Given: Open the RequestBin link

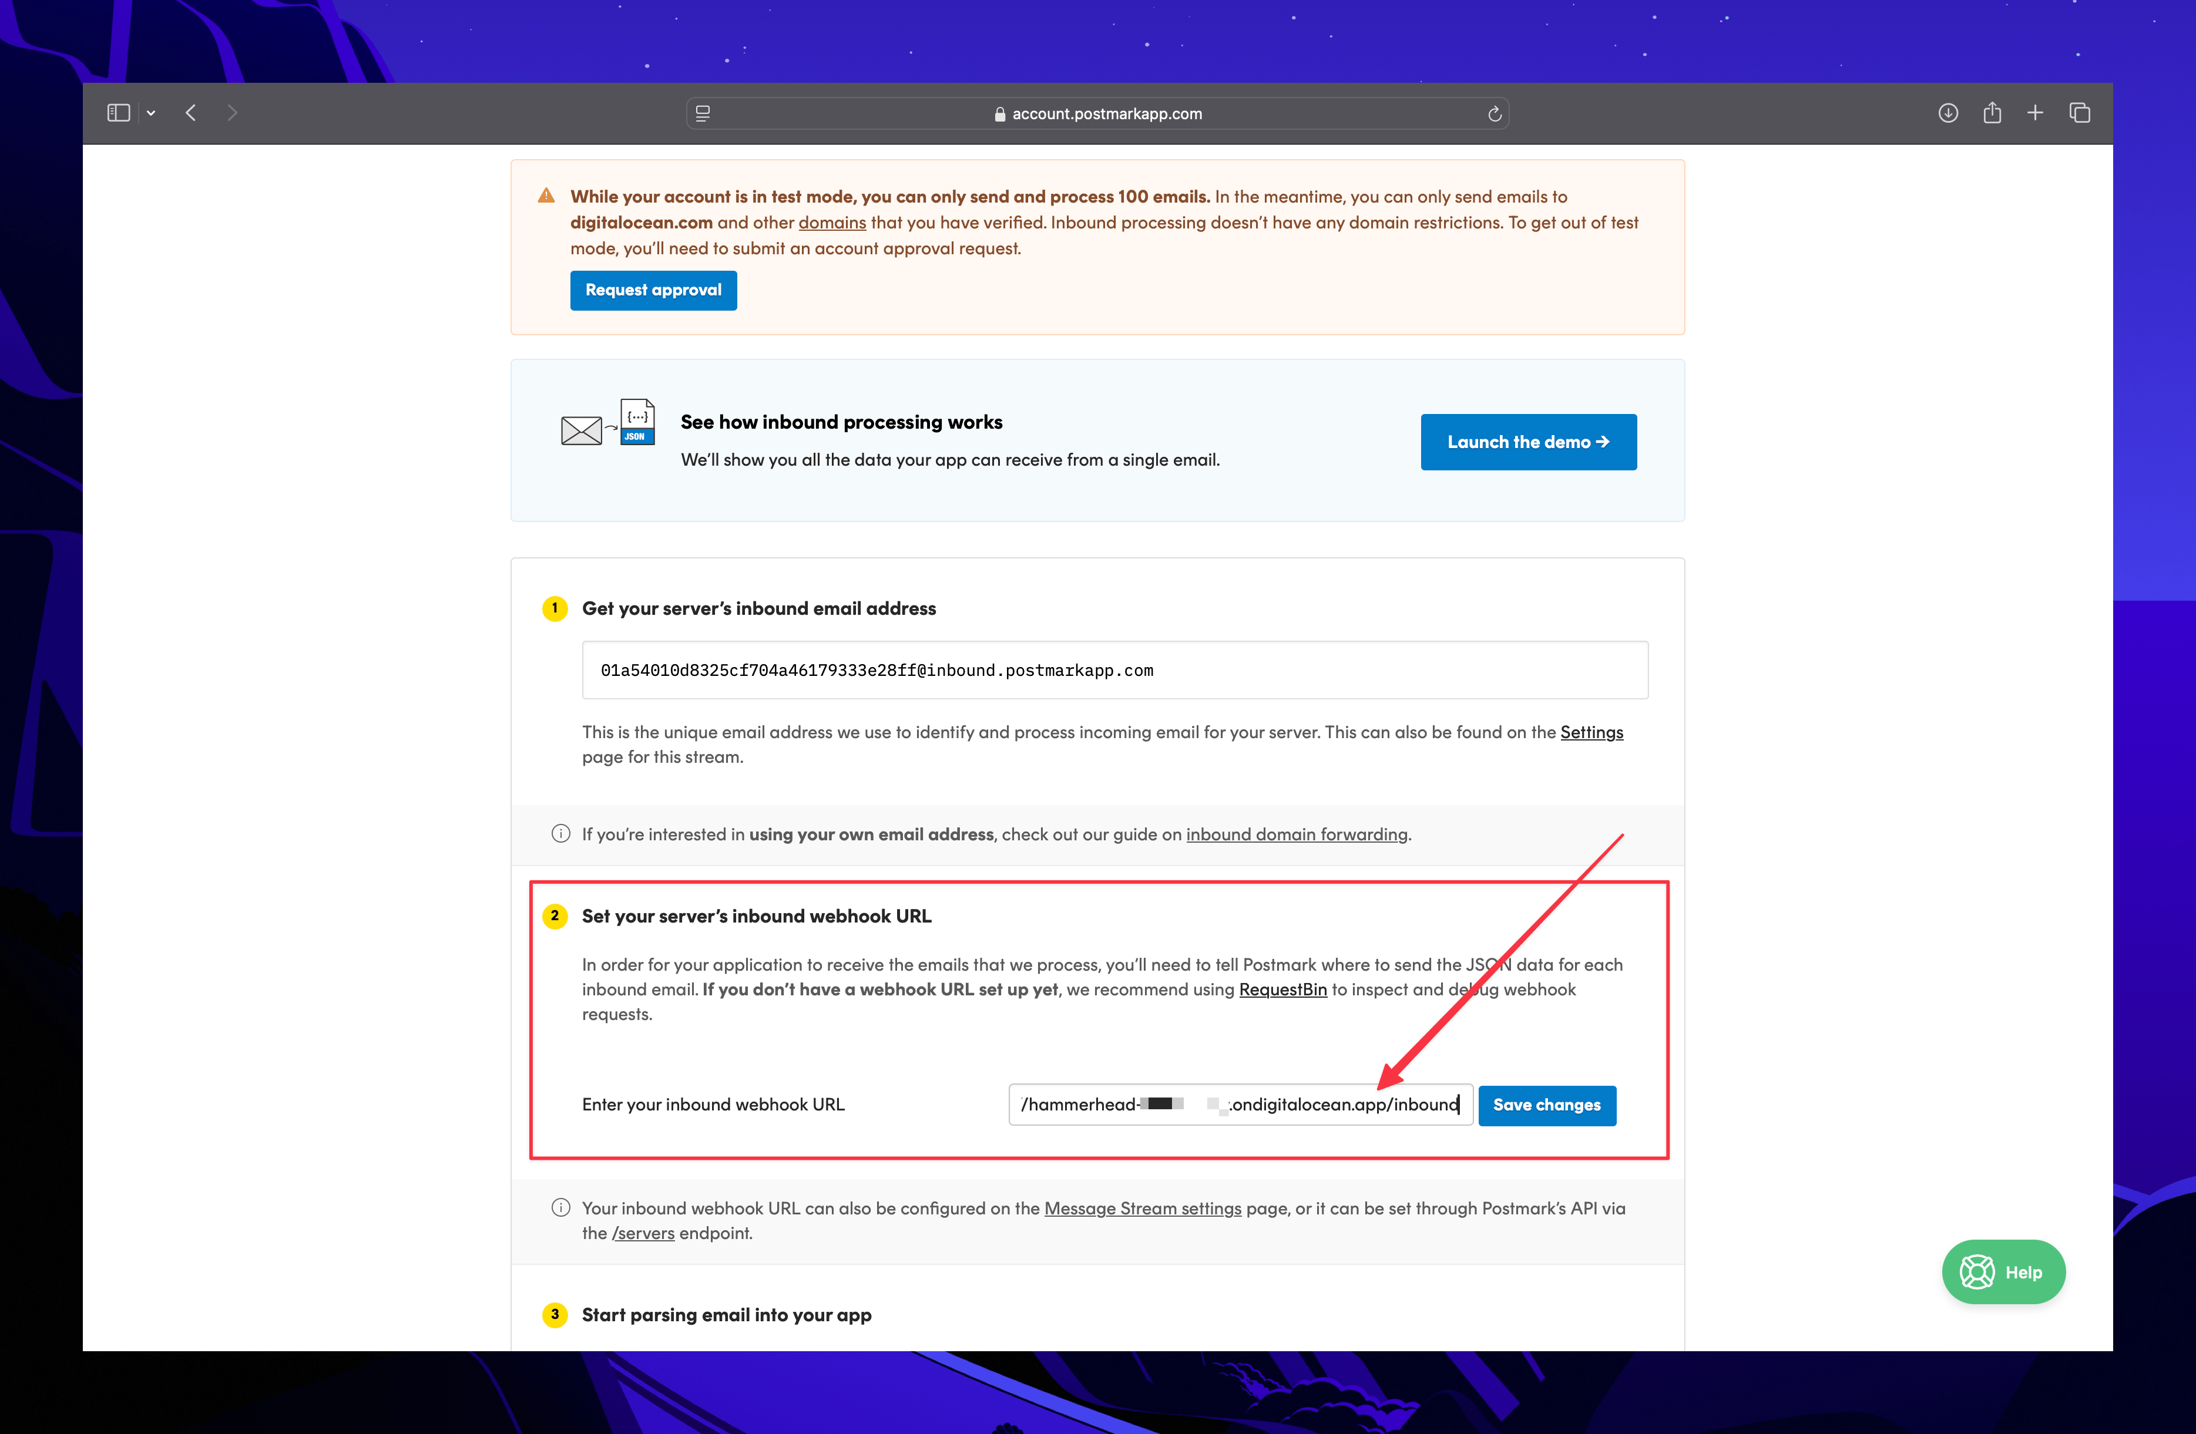Looking at the screenshot, I should (1282, 989).
